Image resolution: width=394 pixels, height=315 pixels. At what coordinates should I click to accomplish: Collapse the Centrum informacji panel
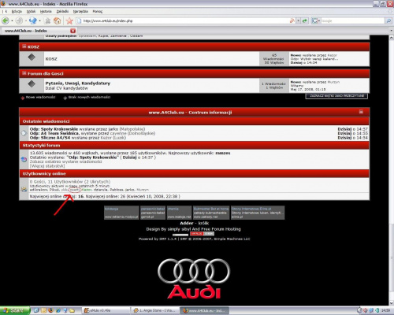coord(361,112)
